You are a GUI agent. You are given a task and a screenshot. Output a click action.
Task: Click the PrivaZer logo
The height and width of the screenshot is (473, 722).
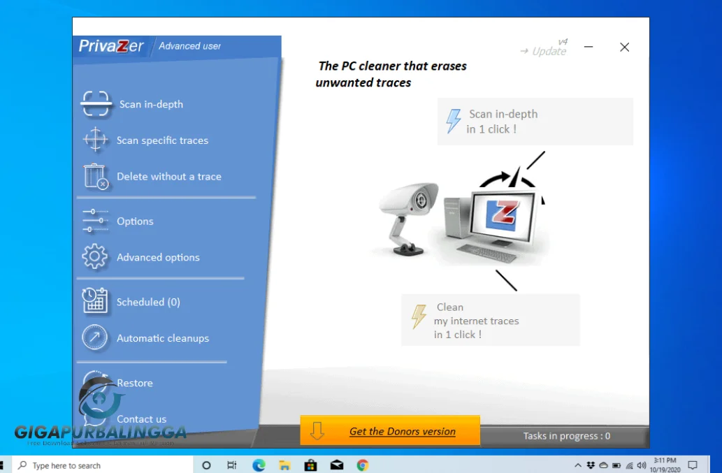tap(111, 46)
